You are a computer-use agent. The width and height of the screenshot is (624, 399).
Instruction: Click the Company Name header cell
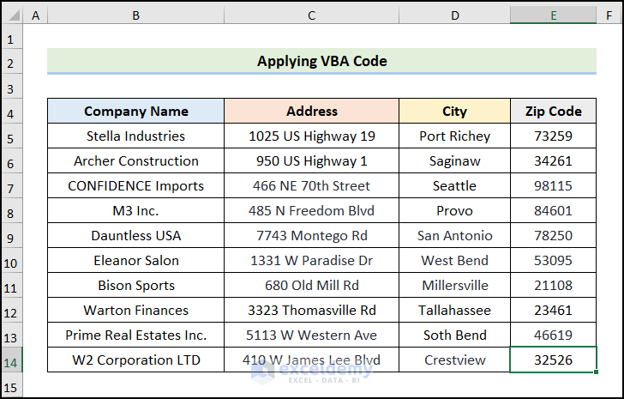pyautogui.click(x=135, y=111)
